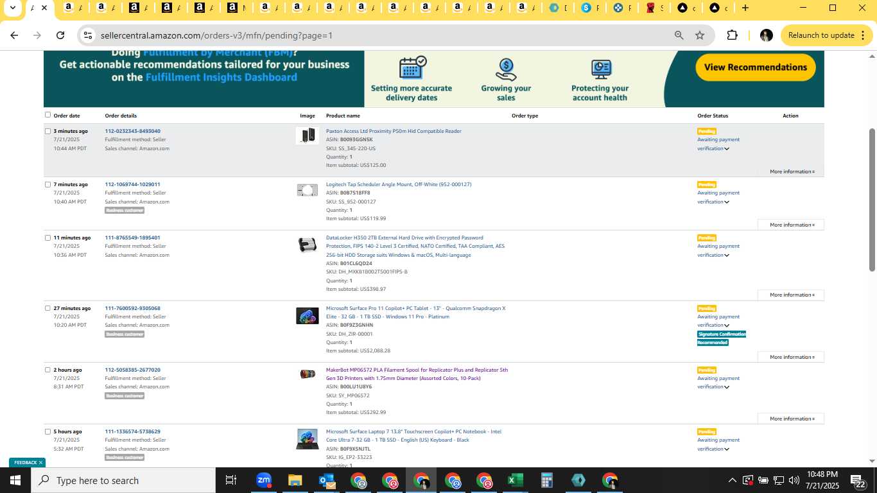Check the order 112-0232343-8493040 checkbox

click(x=48, y=131)
